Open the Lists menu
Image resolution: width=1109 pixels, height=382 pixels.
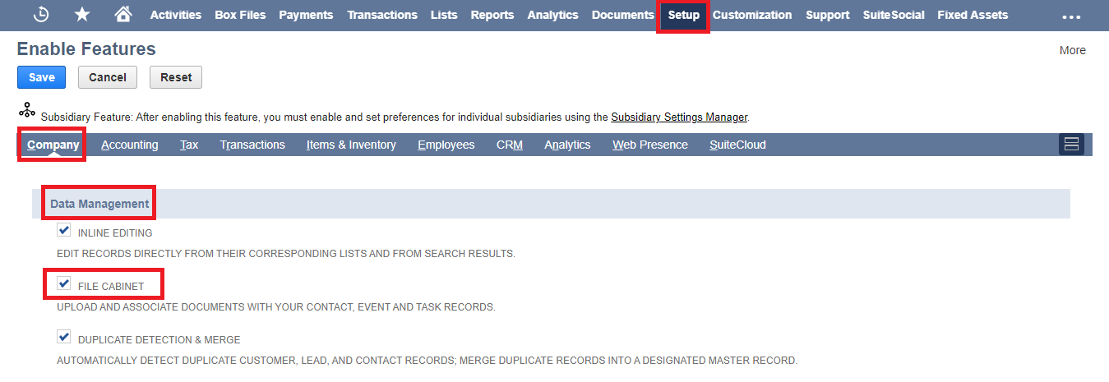[x=444, y=15]
